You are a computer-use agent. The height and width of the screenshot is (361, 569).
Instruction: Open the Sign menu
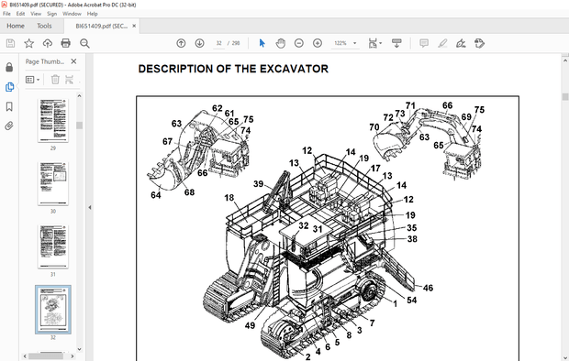52,14
